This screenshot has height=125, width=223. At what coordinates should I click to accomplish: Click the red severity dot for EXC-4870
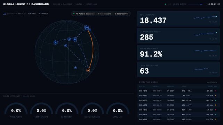pyautogui.click(x=216, y=91)
